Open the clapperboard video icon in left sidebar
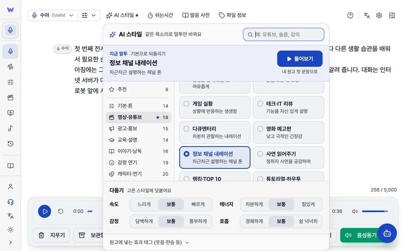The height and width of the screenshot is (251, 405). [11, 98]
